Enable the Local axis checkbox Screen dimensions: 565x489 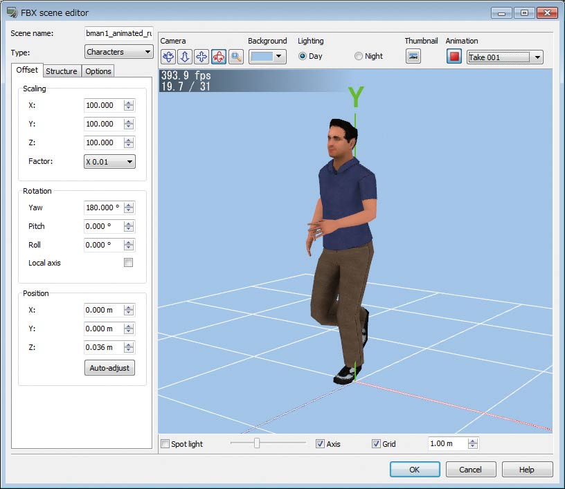pos(128,263)
